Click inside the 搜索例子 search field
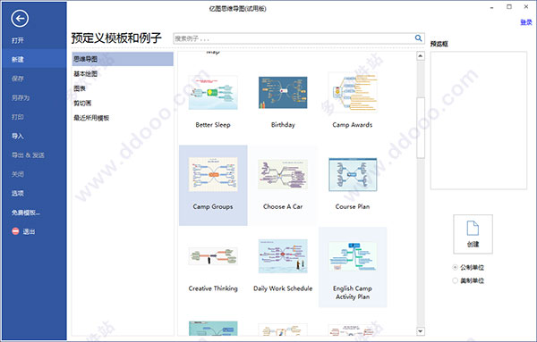 point(294,38)
